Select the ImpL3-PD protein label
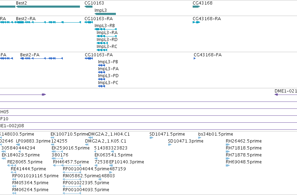Screen dimensions: 297x195 [108, 76]
